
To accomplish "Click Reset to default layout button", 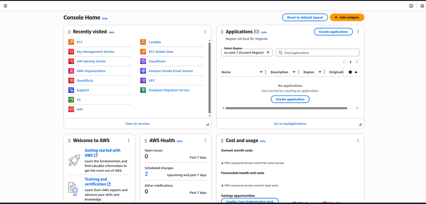I will click(305, 17).
